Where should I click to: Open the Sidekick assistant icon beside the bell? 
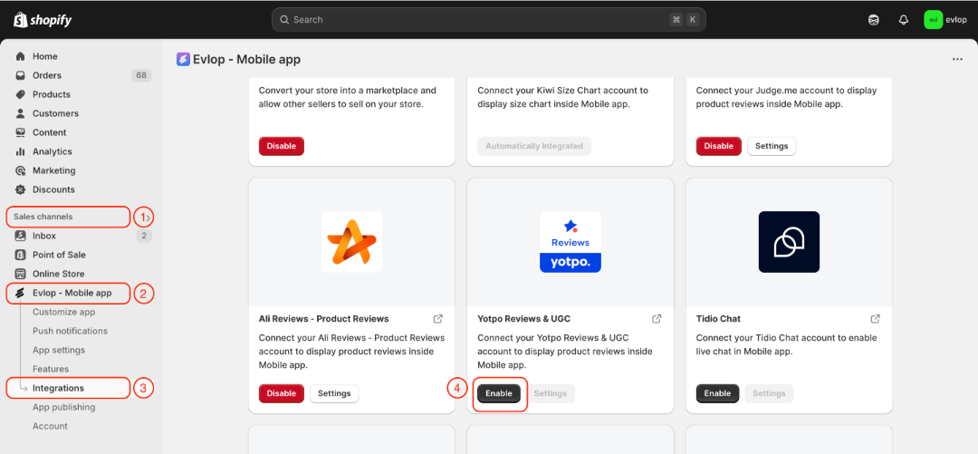click(x=874, y=20)
